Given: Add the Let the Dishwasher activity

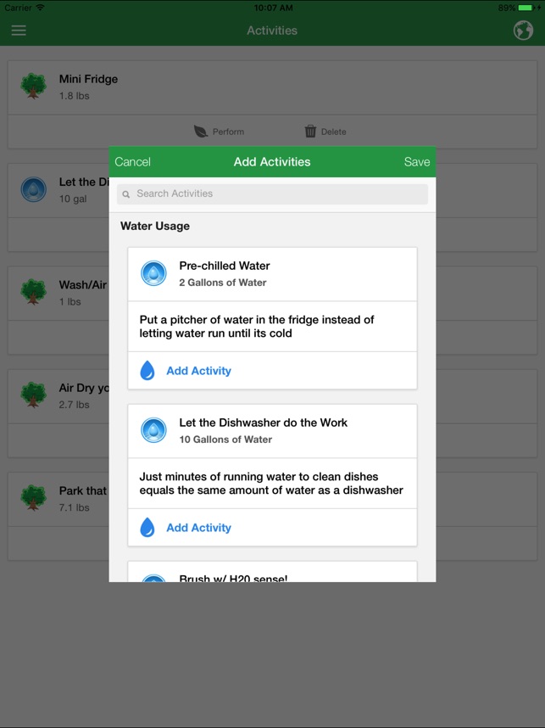Looking at the screenshot, I should [198, 528].
